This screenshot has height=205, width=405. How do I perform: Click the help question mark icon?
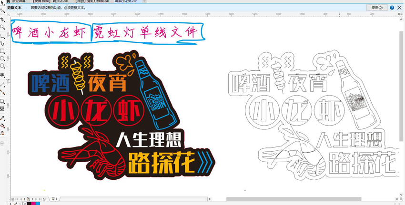(x=392, y=8)
